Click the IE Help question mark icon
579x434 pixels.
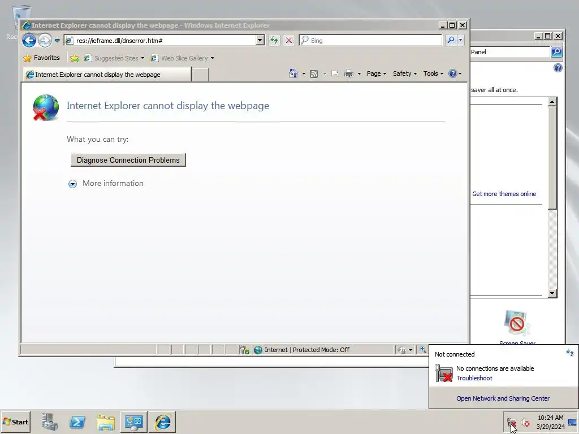coord(453,73)
